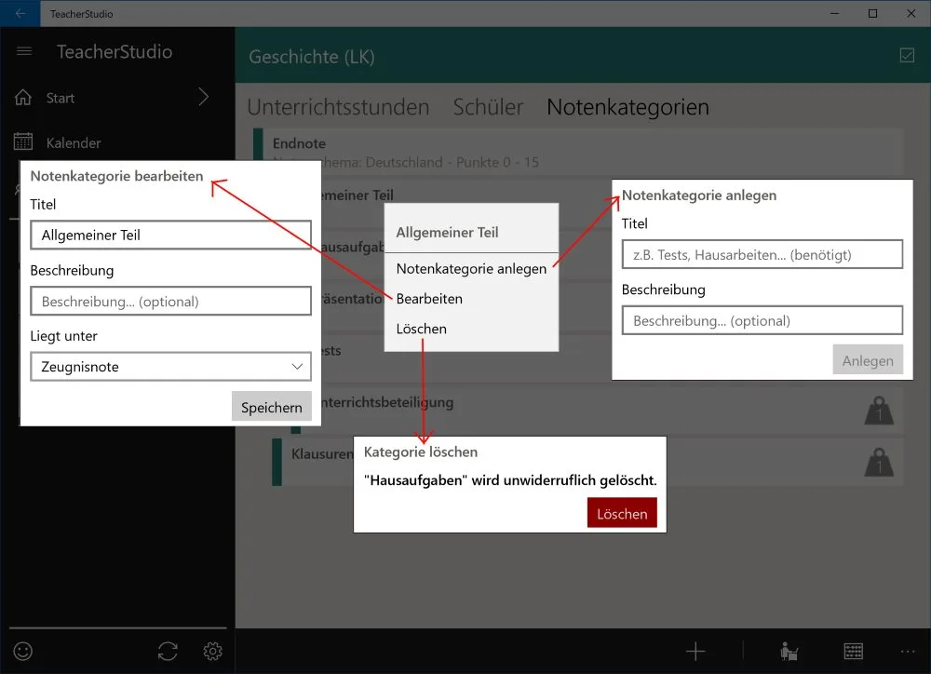Expand the Start chevron arrow
This screenshot has width=931, height=674.
204,97
